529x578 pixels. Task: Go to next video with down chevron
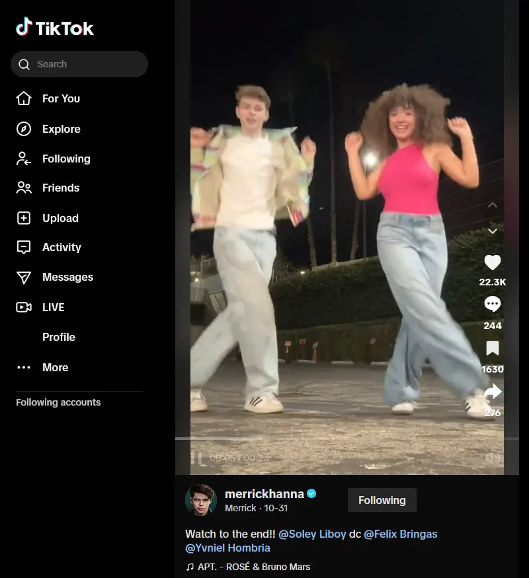492,231
